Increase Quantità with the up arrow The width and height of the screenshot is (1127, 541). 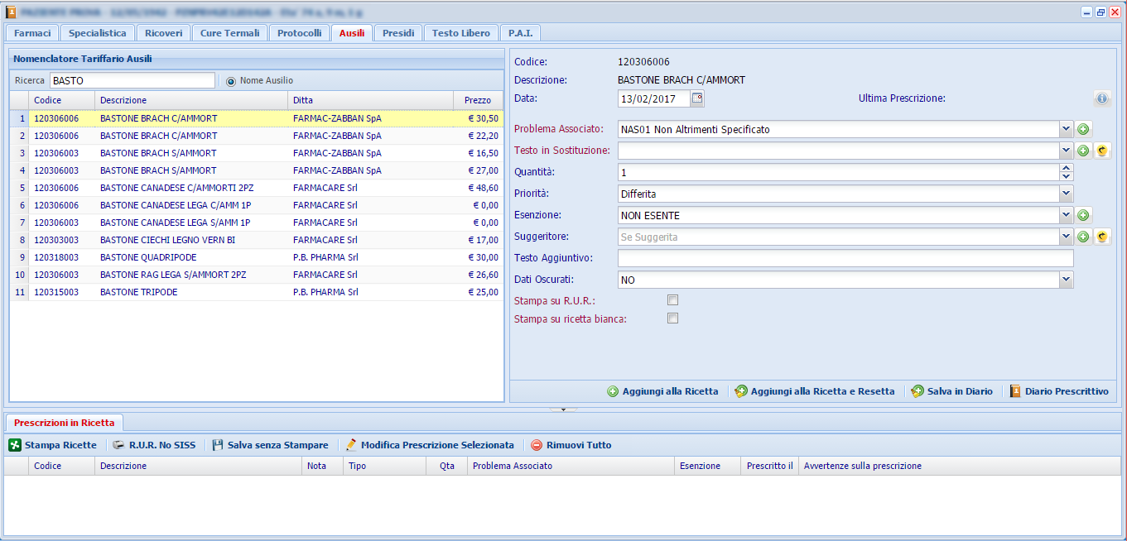pos(1067,168)
